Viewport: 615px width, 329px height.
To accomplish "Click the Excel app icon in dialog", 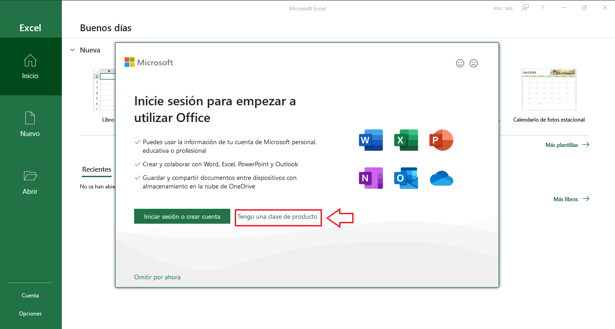I will (x=406, y=140).
